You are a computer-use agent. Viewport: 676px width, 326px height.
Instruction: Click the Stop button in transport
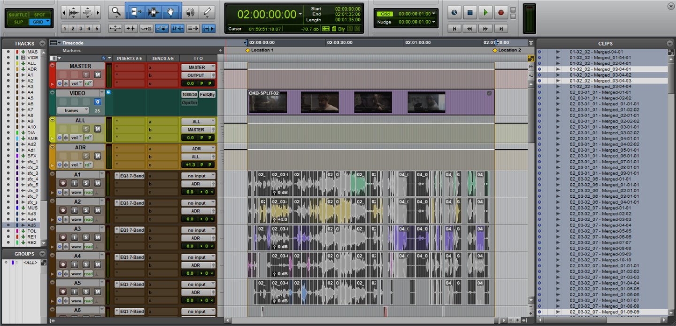(x=470, y=13)
